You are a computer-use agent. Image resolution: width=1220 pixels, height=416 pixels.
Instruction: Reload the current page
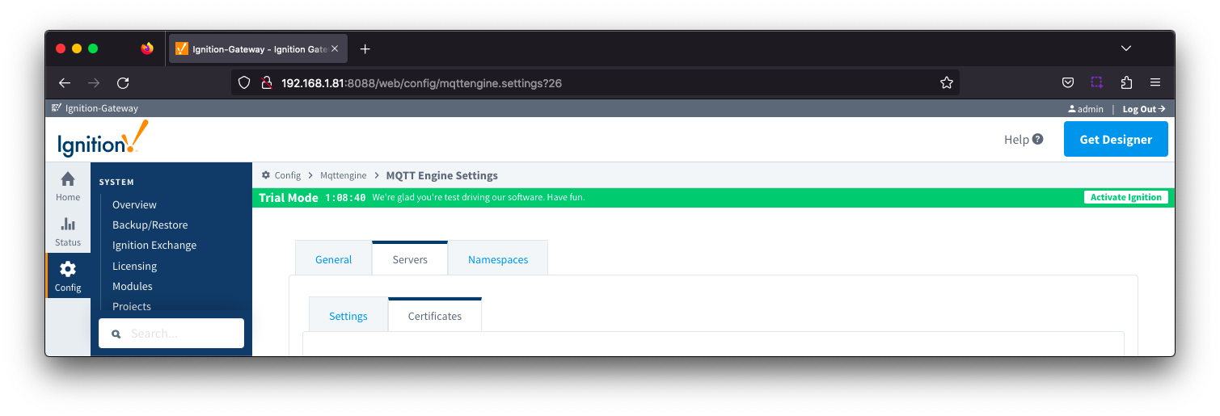pos(123,82)
